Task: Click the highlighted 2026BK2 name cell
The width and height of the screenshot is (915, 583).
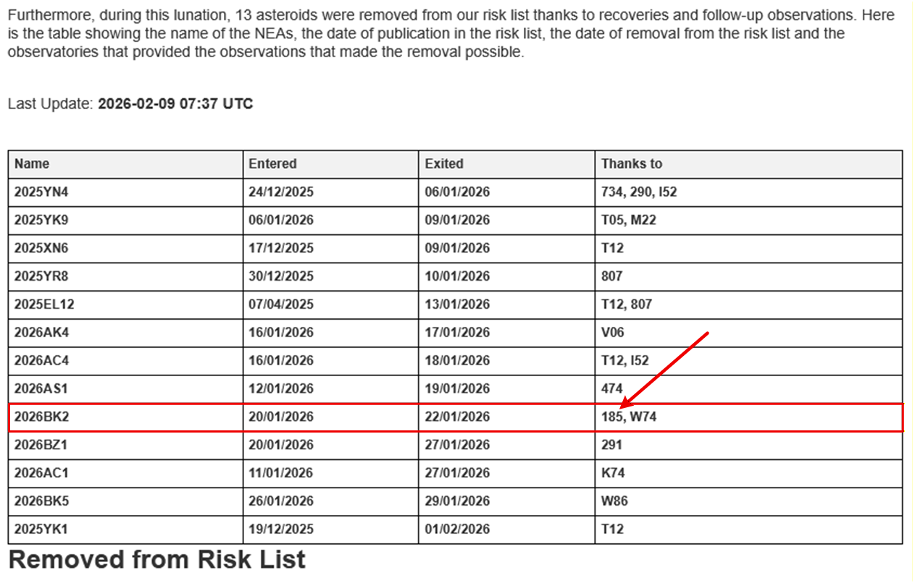Action: click(41, 417)
